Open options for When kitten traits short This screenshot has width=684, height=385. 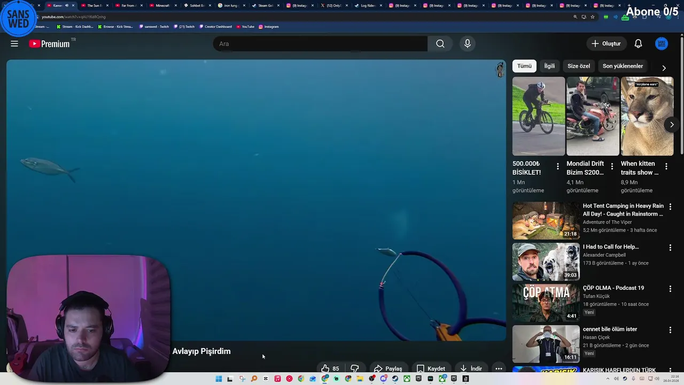pos(666,166)
